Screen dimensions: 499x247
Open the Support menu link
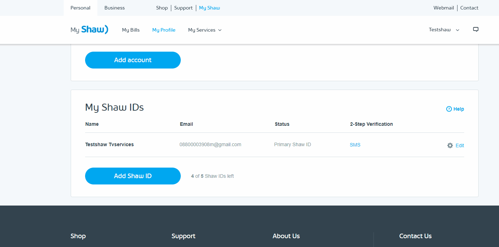tap(184, 8)
